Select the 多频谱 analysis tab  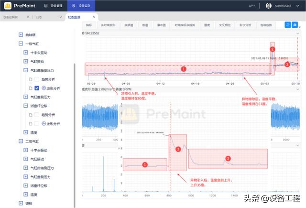129,25
